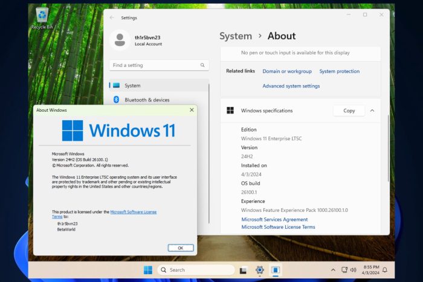Screen dimensions: 423x282
Task: Minimize the Settings window
Action: click(349, 14)
